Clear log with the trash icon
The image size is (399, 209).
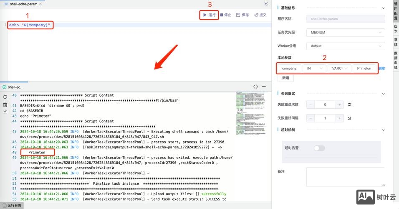(x=5, y=104)
